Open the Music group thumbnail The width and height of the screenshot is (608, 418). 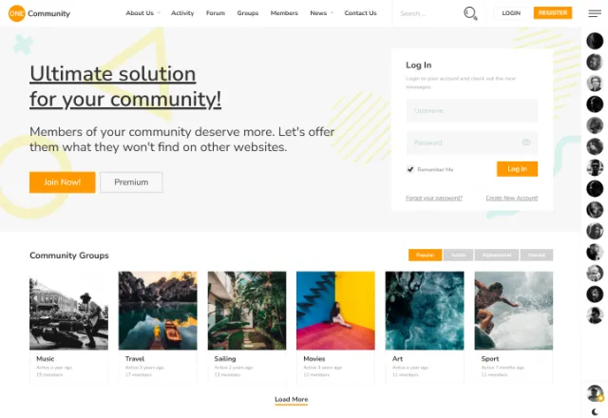point(69,311)
